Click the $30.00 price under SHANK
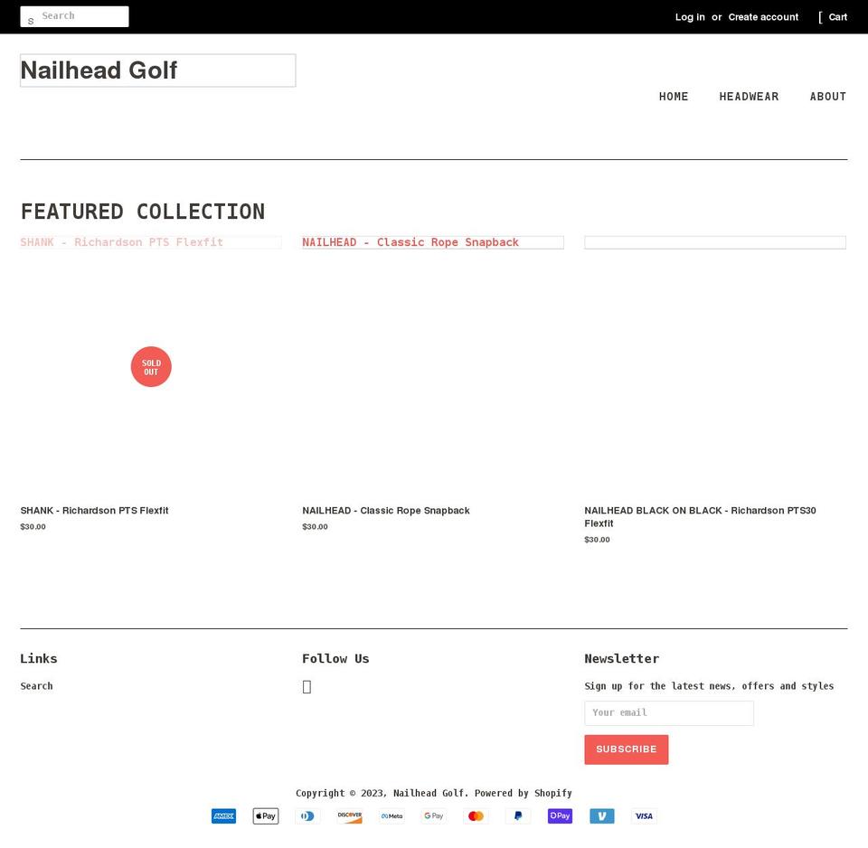868x848 pixels. 33,526
